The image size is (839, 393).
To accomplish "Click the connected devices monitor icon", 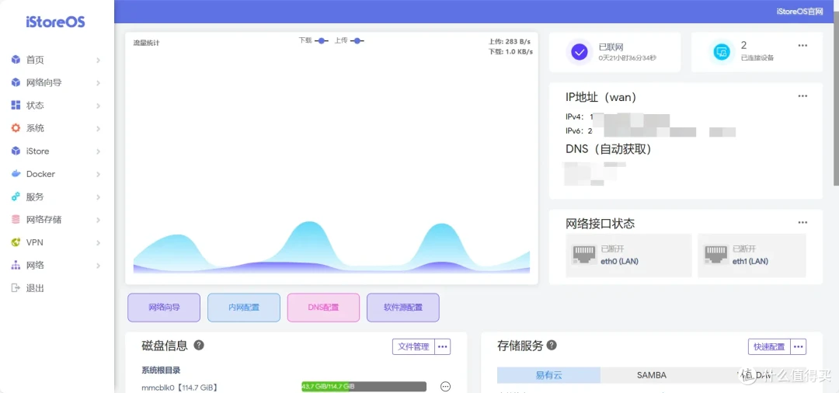I will [x=722, y=52].
